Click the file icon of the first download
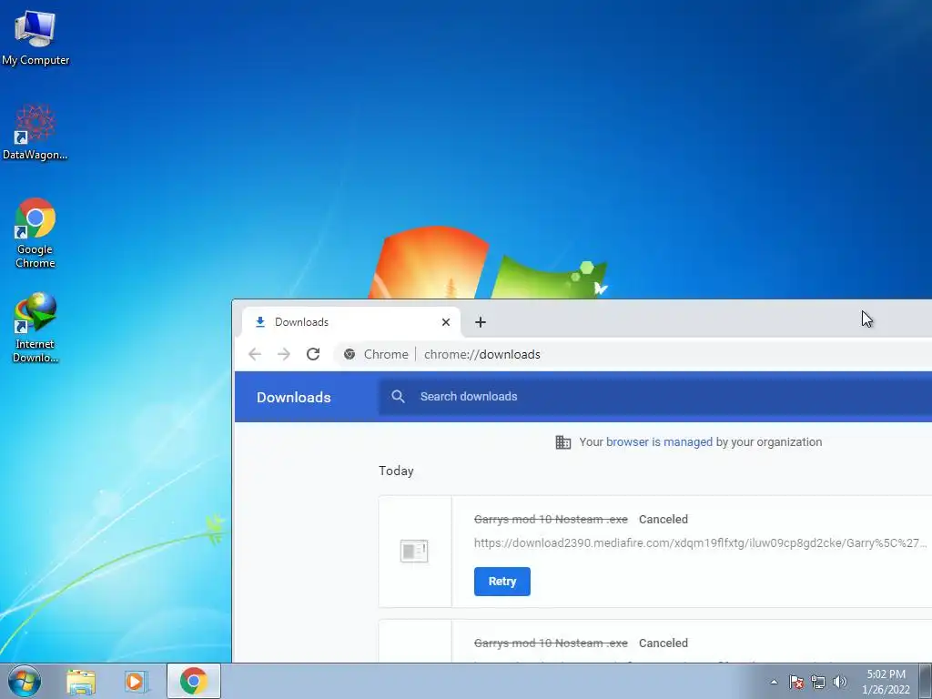The width and height of the screenshot is (932, 699). (x=414, y=551)
